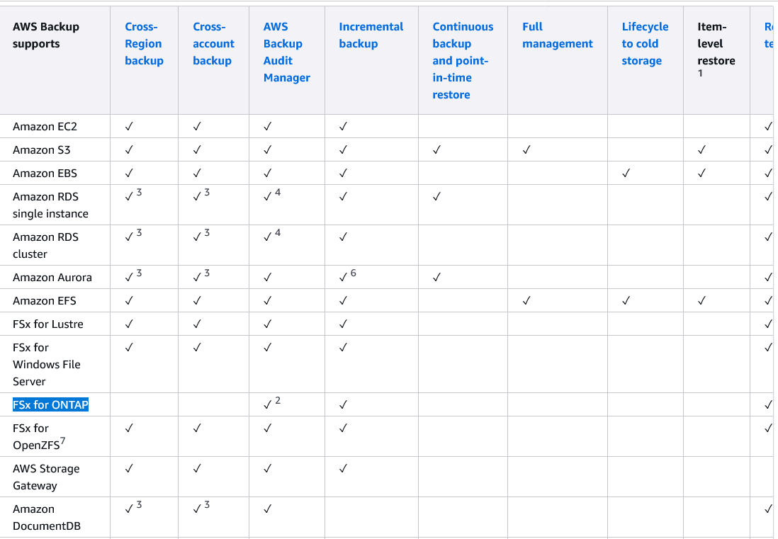Click the Amazon DocumentDB Cross-Region checkmark
Viewport: 778px width, 539px height.
(129, 509)
